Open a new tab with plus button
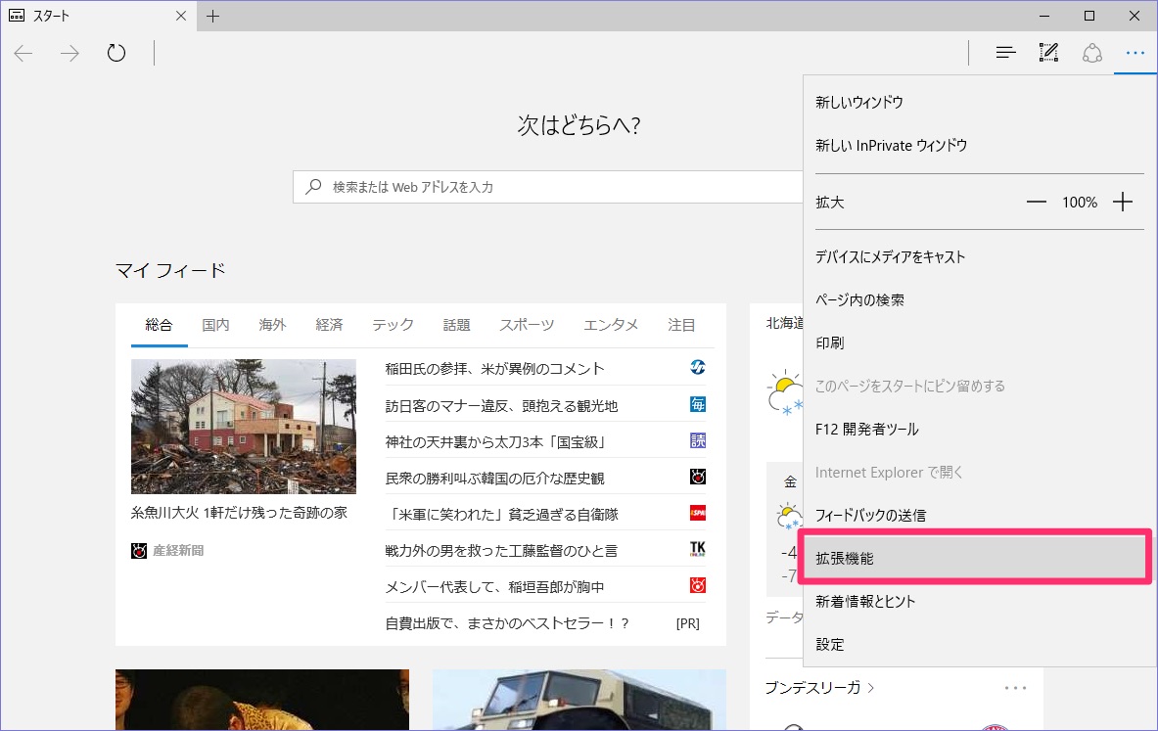 click(212, 17)
